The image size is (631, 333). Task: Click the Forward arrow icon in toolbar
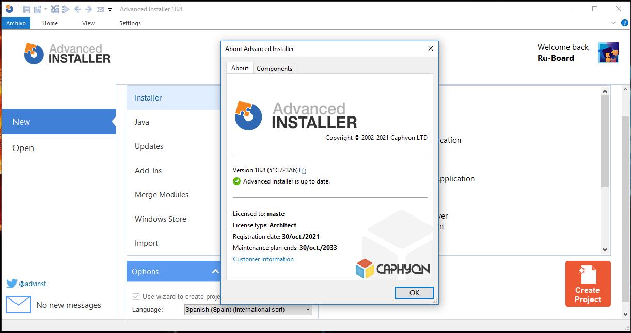pos(89,9)
